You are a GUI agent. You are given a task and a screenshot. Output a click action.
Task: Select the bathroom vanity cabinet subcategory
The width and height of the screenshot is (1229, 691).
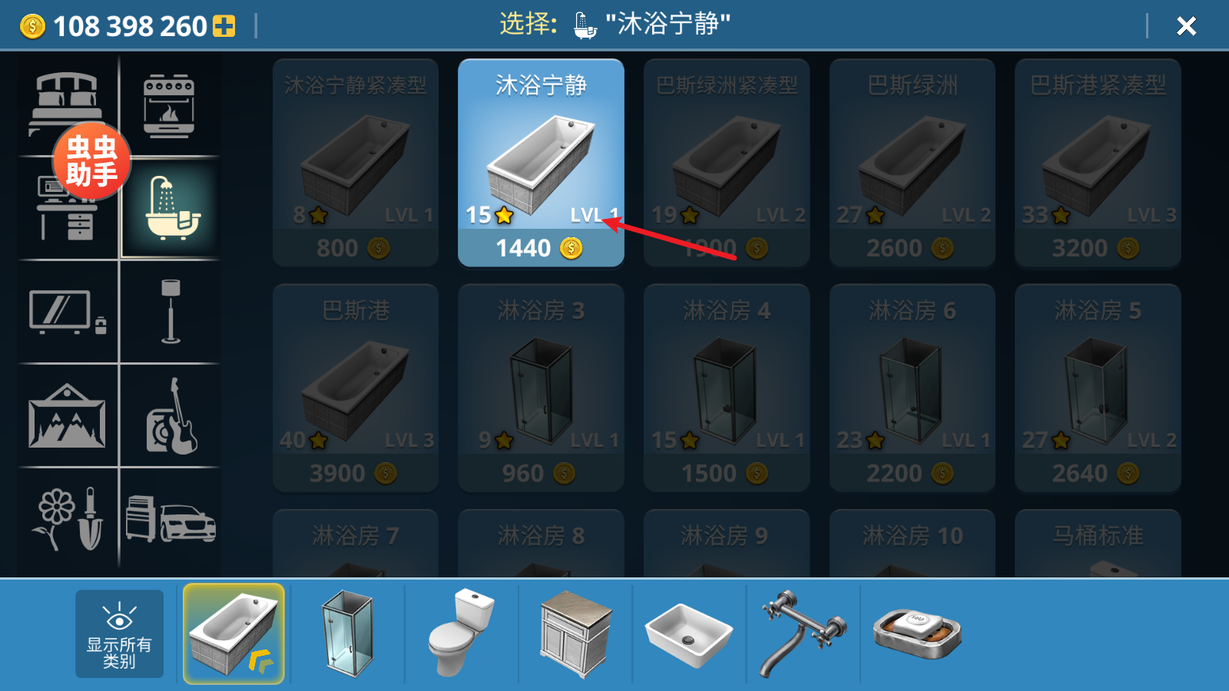(x=575, y=633)
